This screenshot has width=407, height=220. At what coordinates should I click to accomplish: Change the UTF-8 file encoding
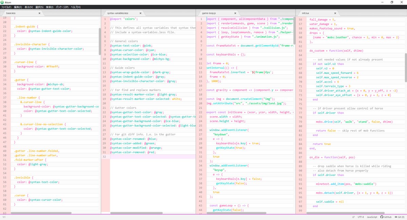coord(361,217)
